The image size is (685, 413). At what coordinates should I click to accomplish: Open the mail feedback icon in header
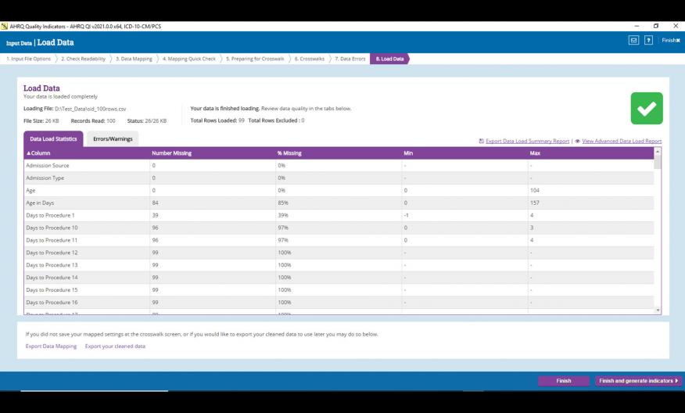click(x=633, y=40)
